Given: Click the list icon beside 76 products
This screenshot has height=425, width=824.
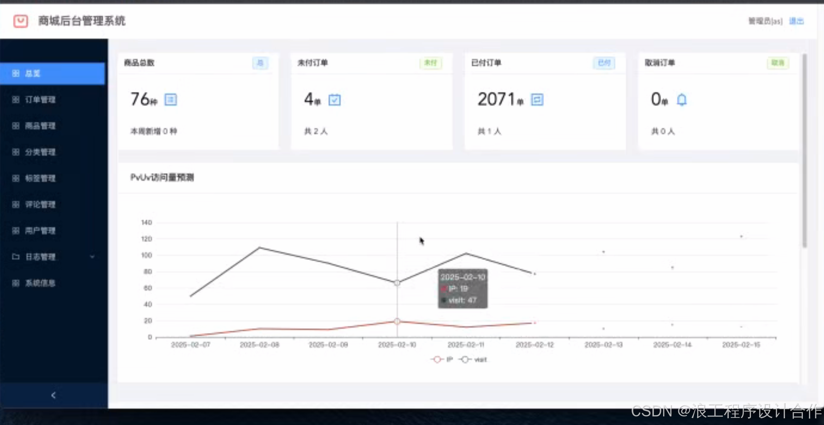Looking at the screenshot, I should point(170,100).
